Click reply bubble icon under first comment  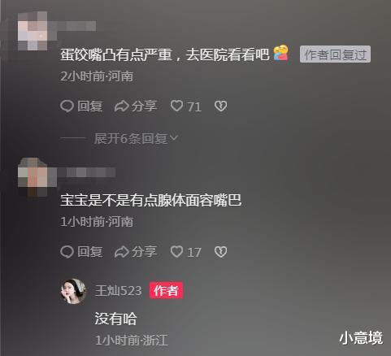point(67,106)
